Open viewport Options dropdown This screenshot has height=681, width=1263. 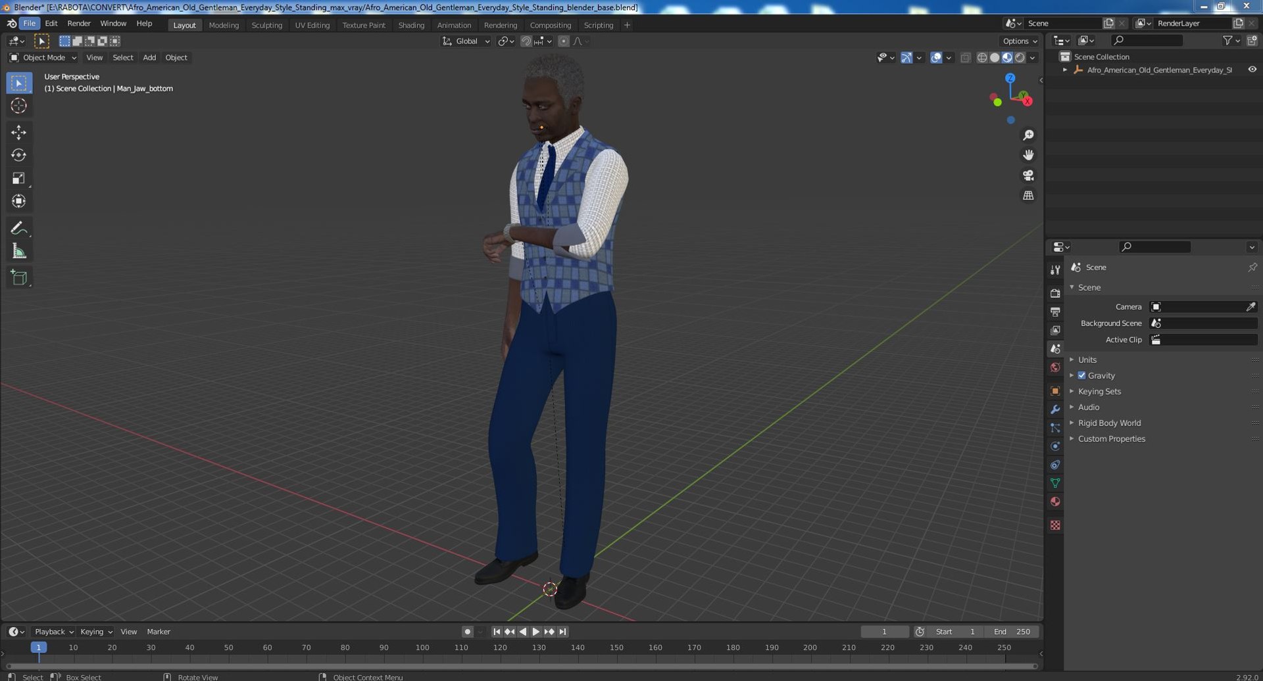pyautogui.click(x=1020, y=41)
